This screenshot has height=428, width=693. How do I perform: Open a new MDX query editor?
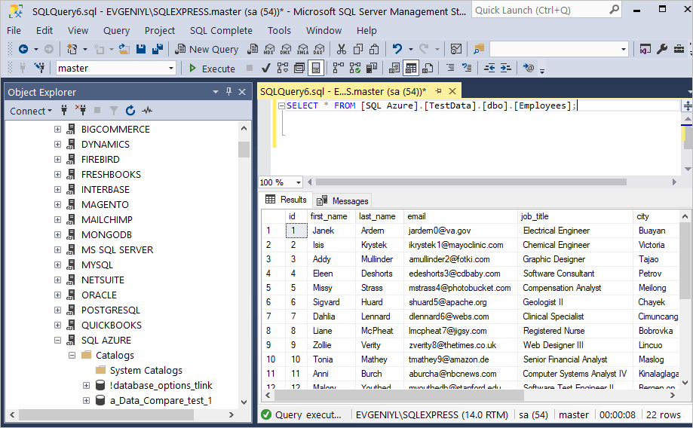click(268, 49)
